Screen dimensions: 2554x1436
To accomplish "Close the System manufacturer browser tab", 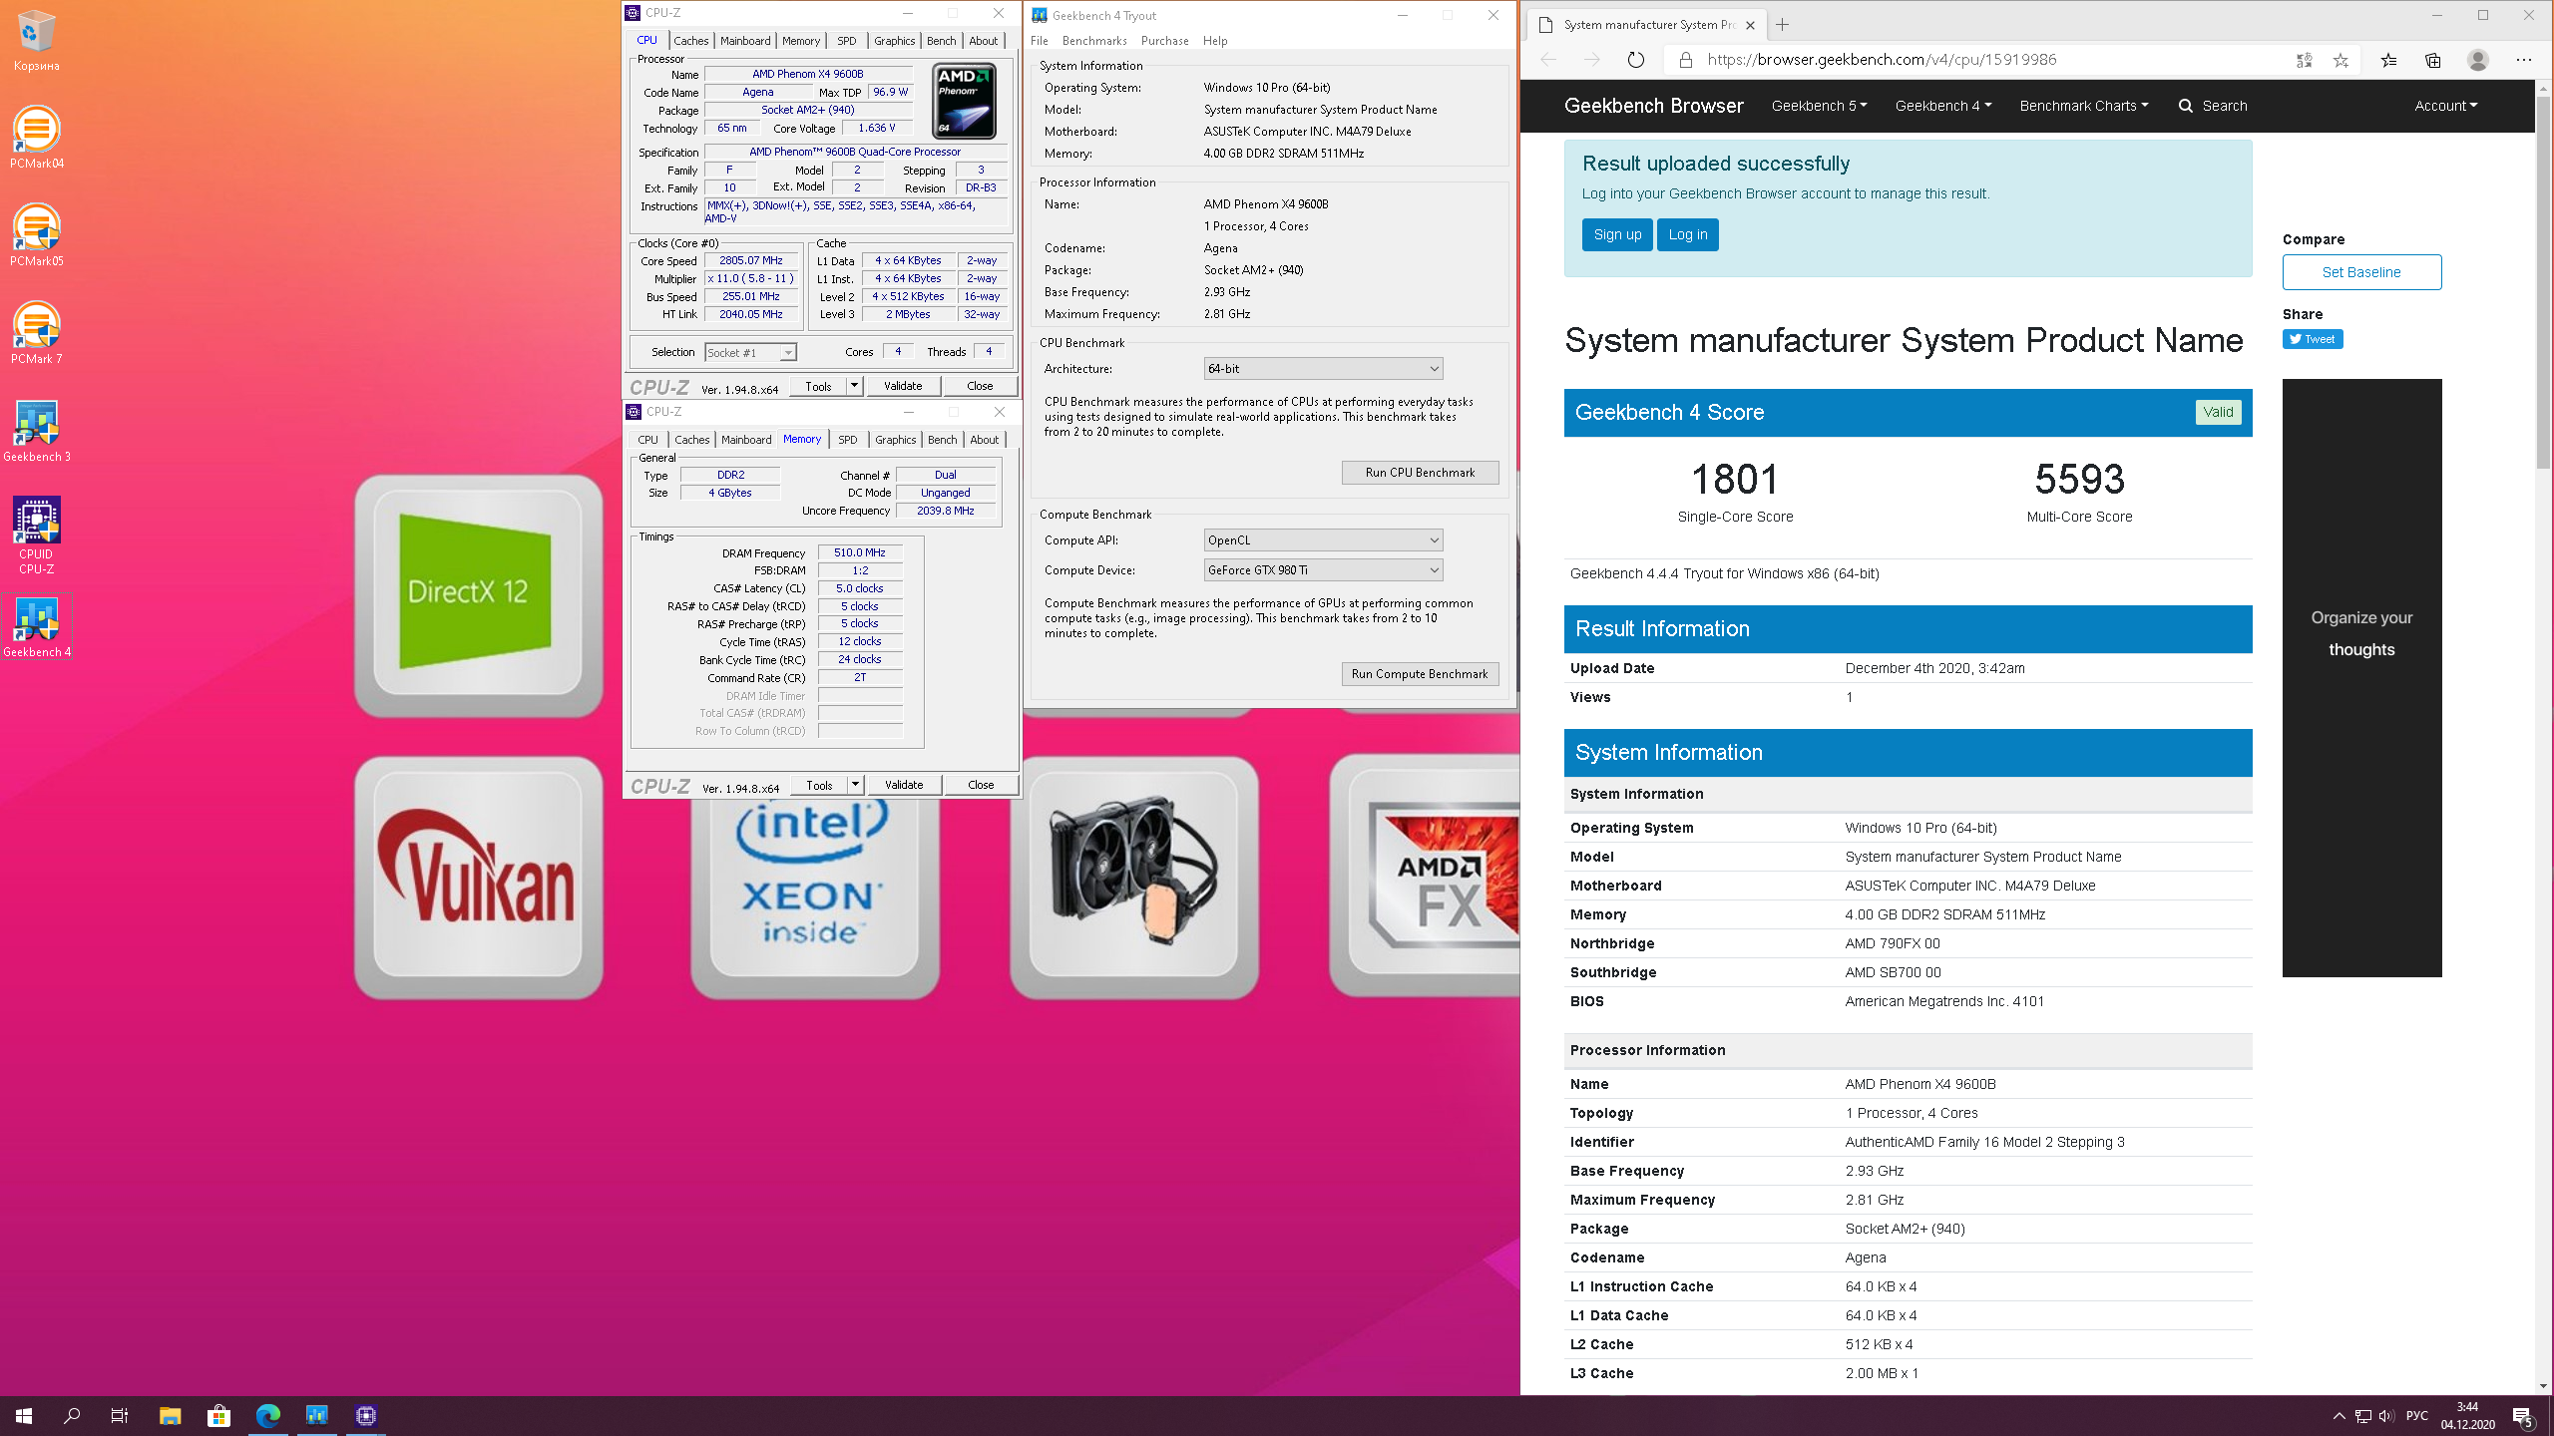I will [x=1750, y=25].
